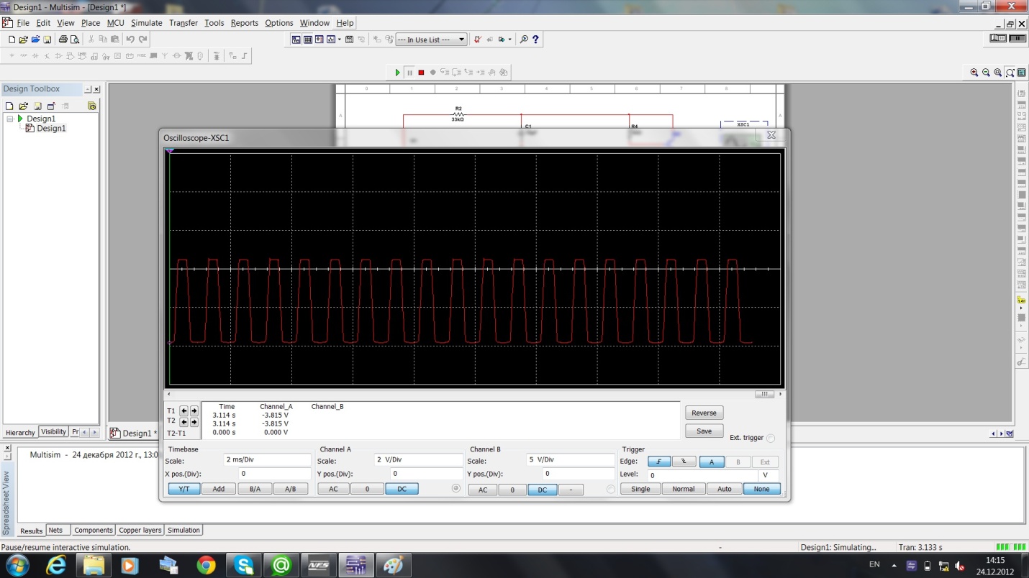Select A/B timebase display mode
This screenshot has height=578, width=1029.
click(x=291, y=489)
